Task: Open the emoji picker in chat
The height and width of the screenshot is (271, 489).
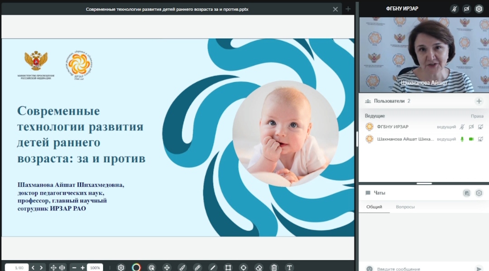Action: point(369,268)
